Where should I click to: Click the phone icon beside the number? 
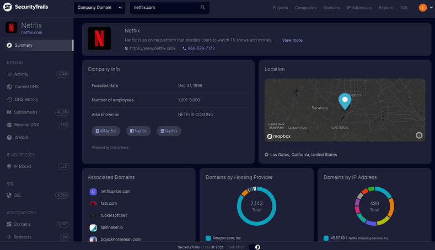[184, 48]
